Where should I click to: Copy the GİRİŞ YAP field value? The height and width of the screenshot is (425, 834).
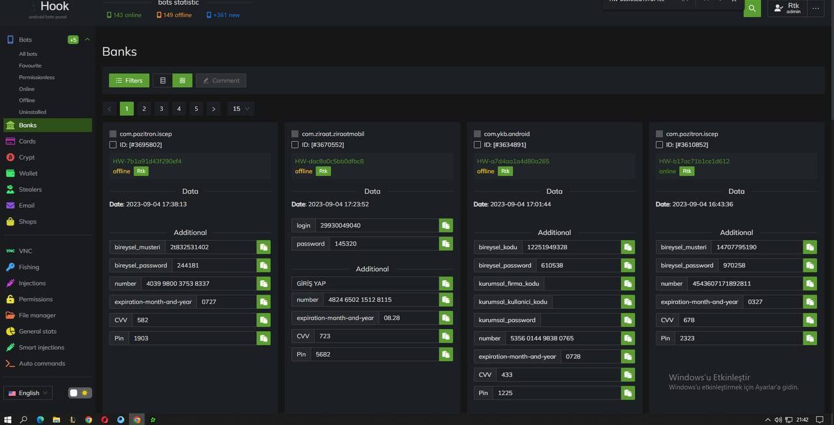(x=446, y=284)
